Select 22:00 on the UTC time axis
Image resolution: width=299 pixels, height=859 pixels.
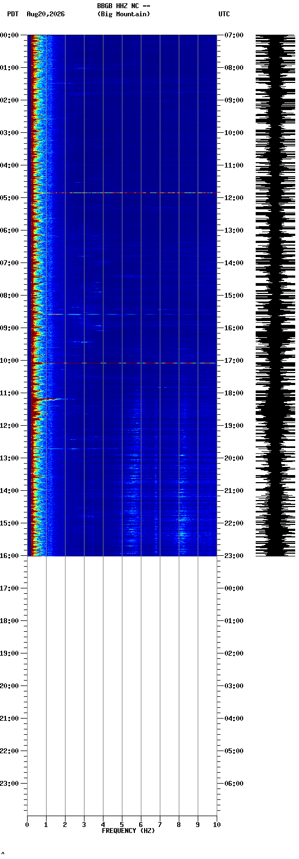point(234,523)
